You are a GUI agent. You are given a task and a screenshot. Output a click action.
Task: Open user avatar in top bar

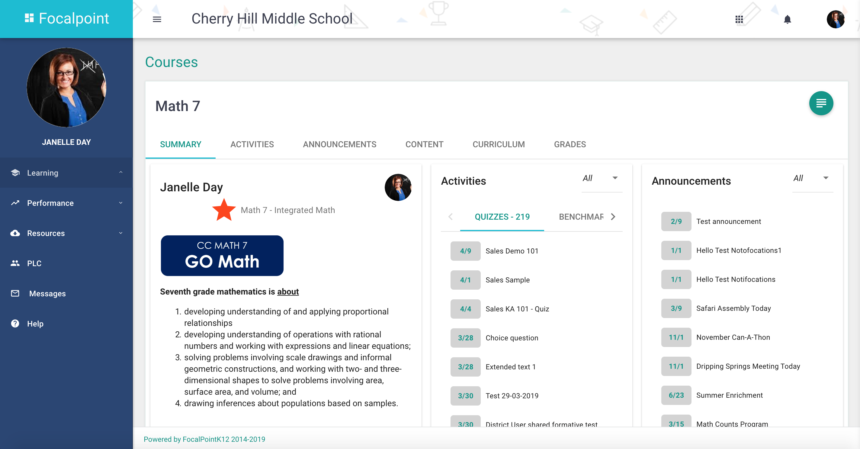[836, 19]
